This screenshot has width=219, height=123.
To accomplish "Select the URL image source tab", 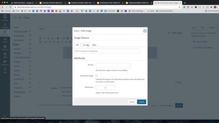I will pyautogui.click(x=77, y=45).
